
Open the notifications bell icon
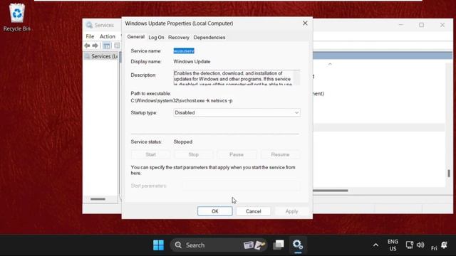point(445,245)
